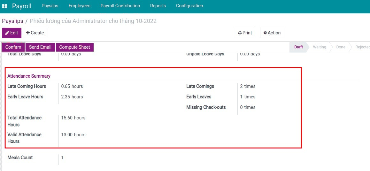Open the apps grid menu icon

point(4,6)
